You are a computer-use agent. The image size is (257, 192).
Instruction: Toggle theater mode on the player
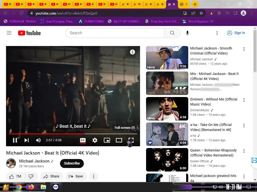coord(119,140)
